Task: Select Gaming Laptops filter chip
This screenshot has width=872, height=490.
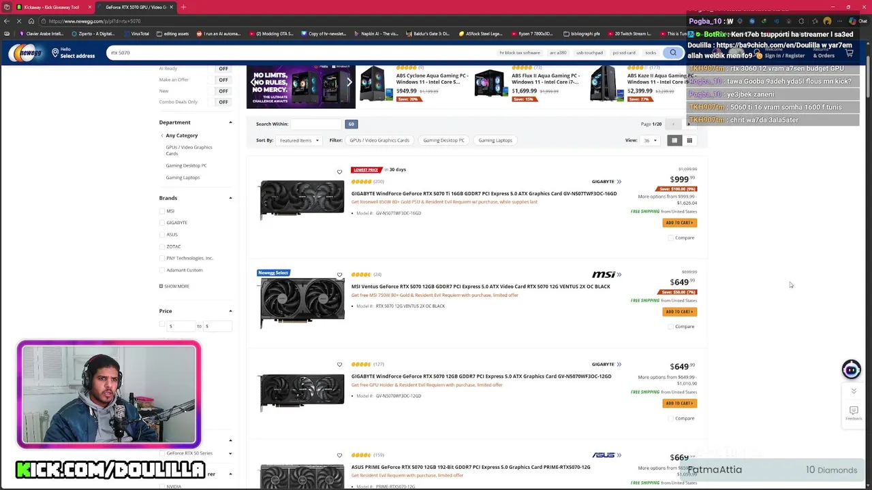Action: (495, 140)
